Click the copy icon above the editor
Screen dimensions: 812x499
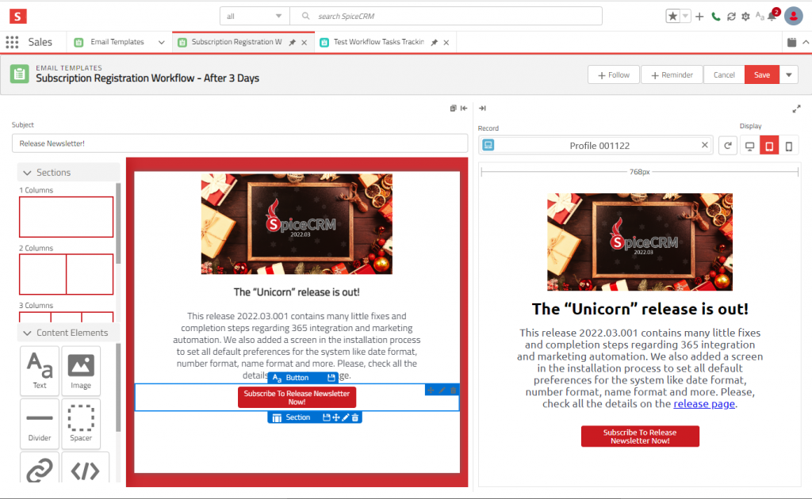click(453, 108)
